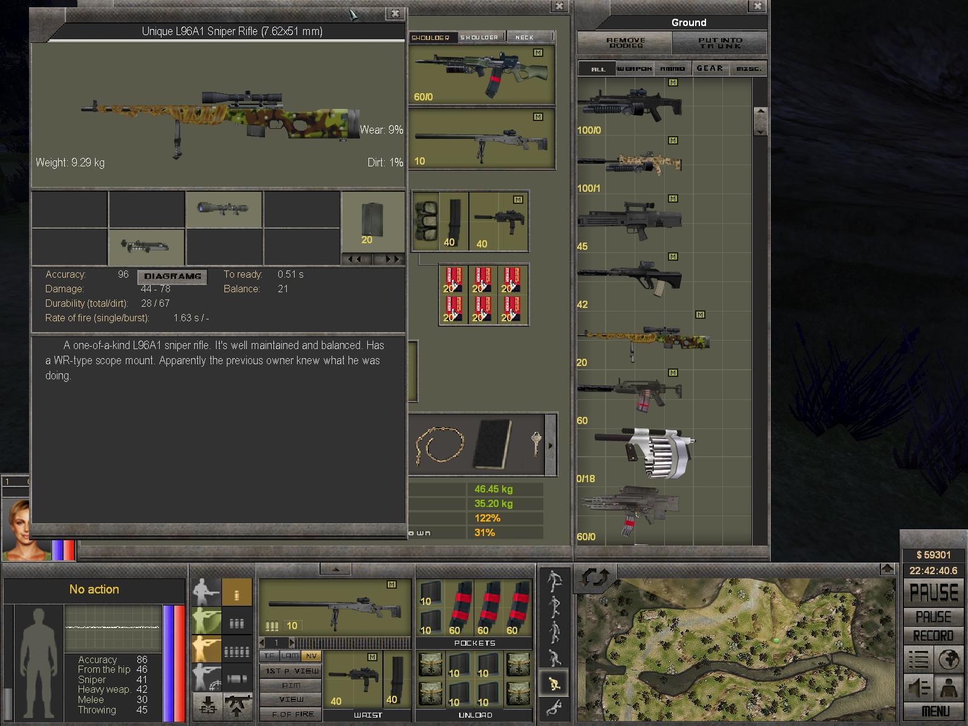Click the rotate minimap icon
This screenshot has height=726, width=968.
(x=596, y=578)
